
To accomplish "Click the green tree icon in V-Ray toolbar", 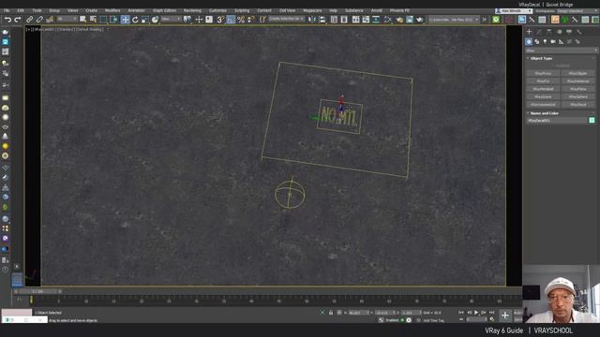I will click(565, 20).
